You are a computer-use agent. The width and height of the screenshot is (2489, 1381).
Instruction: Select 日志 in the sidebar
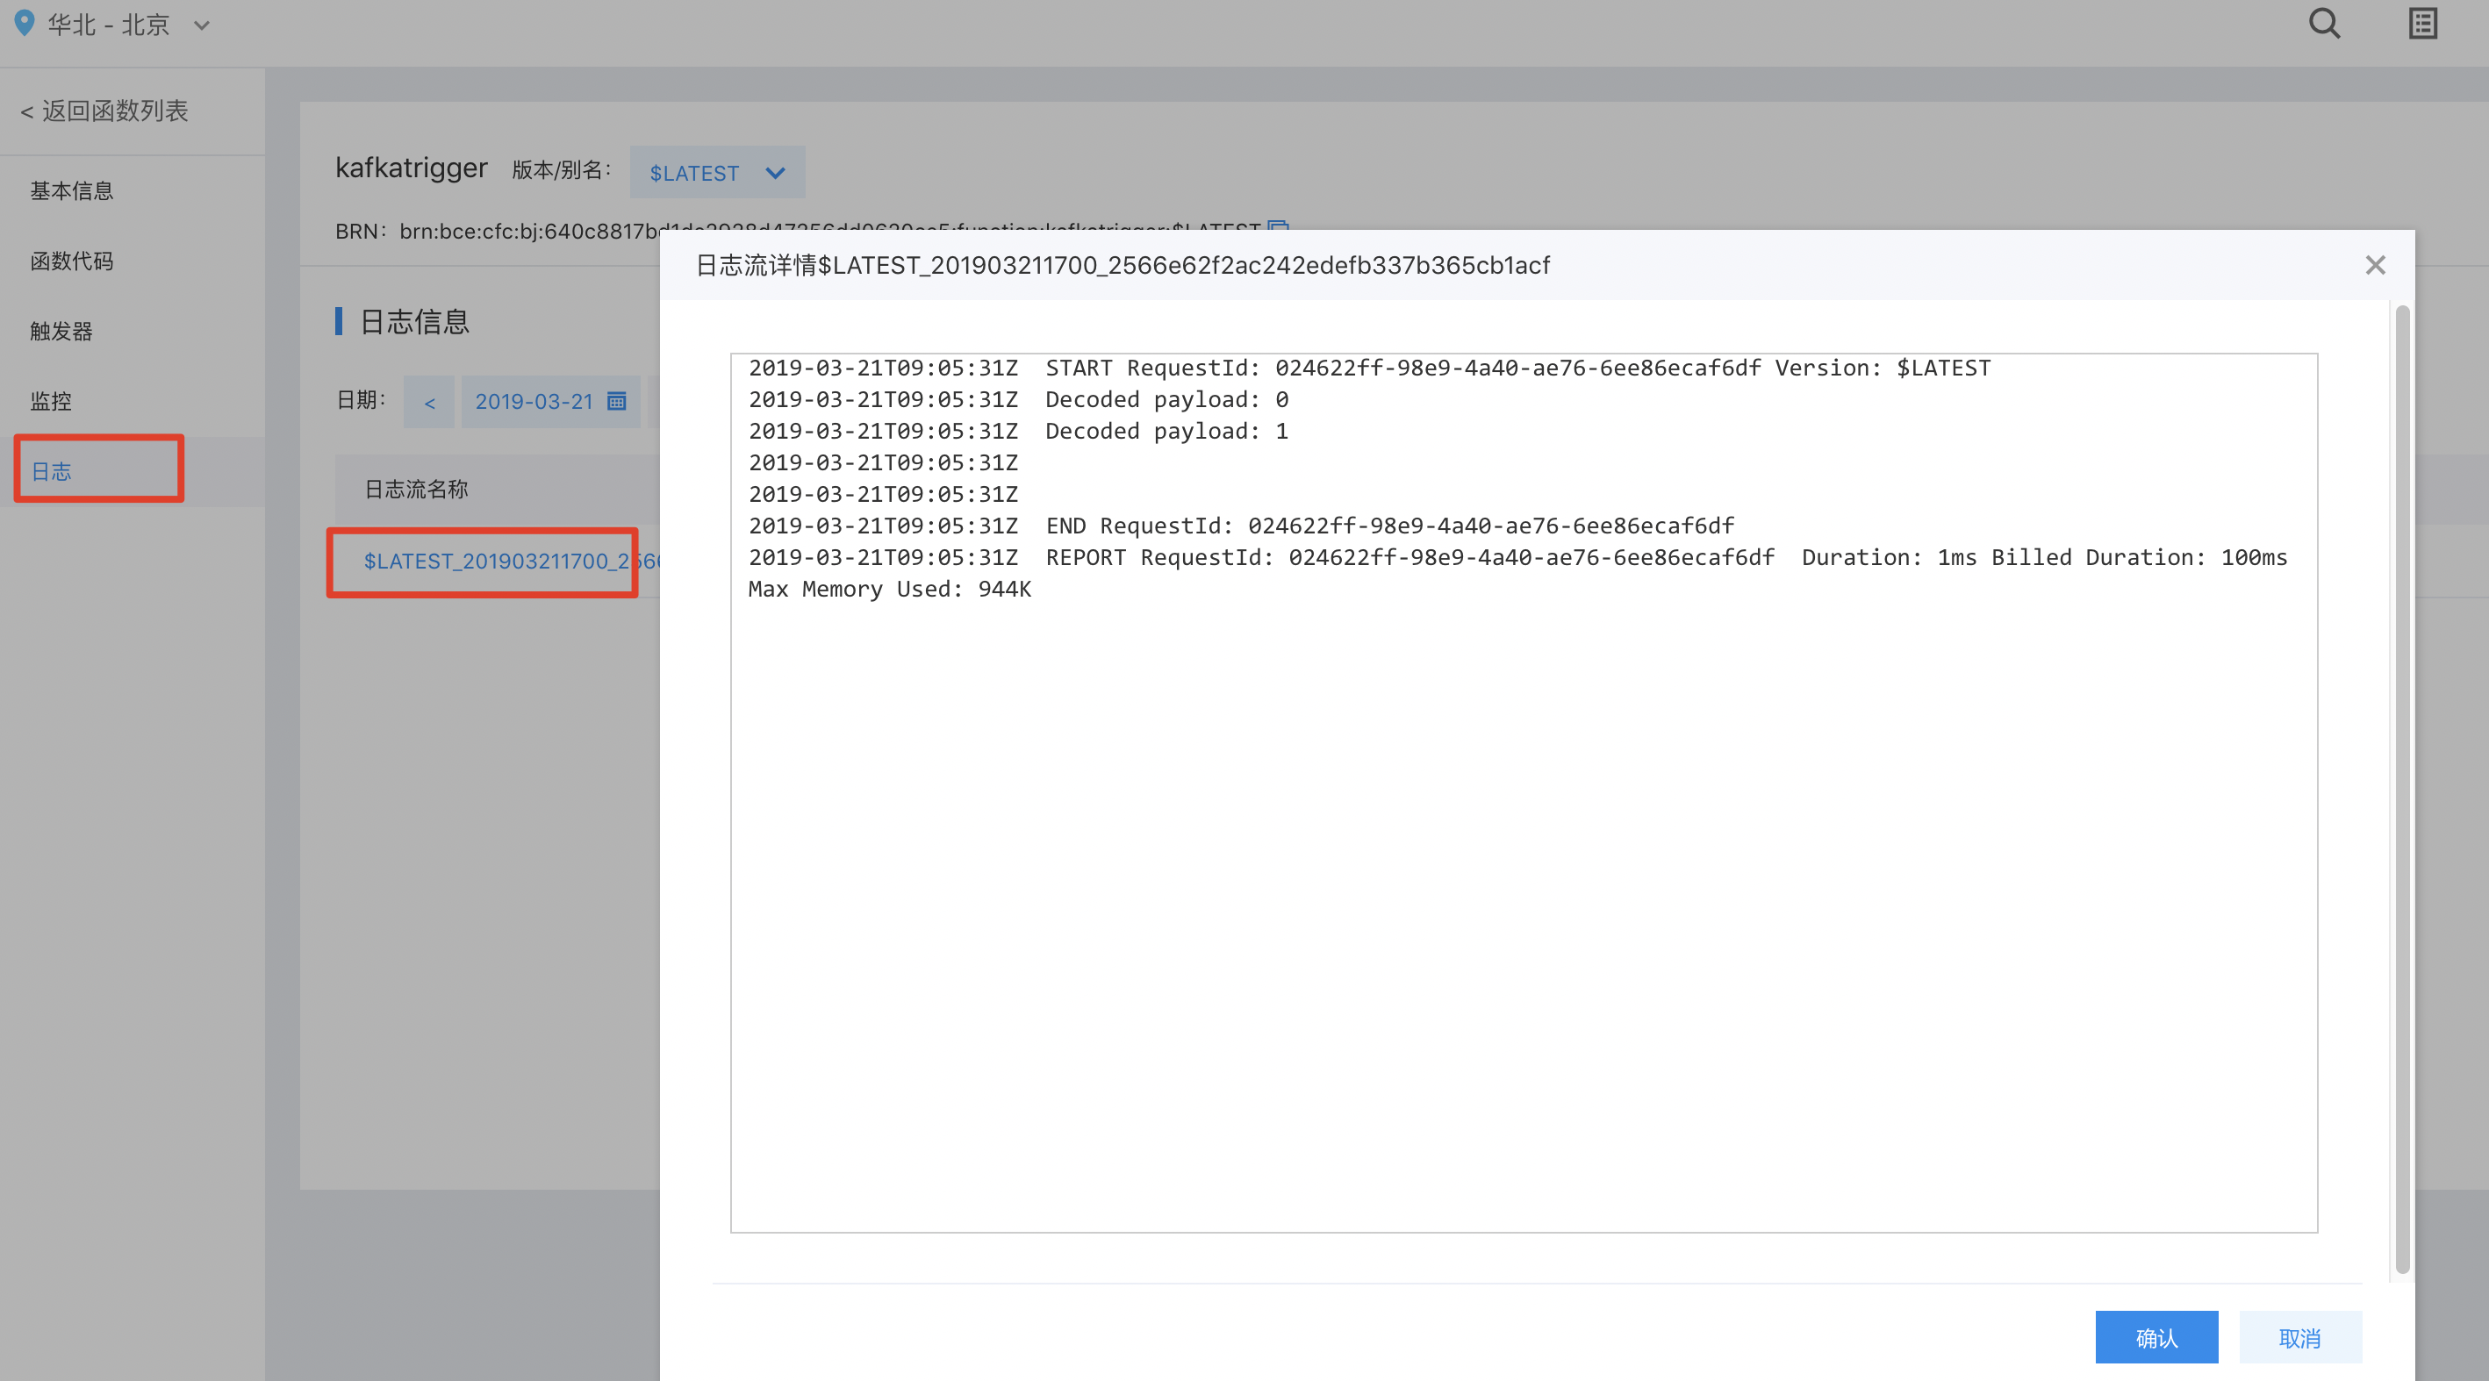pyautogui.click(x=51, y=471)
